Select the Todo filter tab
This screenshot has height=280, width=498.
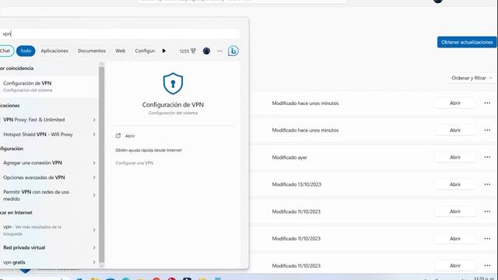tap(26, 51)
